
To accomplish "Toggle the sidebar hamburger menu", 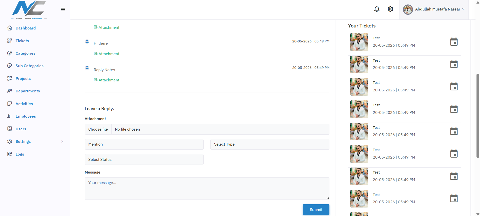I will pyautogui.click(x=63, y=9).
